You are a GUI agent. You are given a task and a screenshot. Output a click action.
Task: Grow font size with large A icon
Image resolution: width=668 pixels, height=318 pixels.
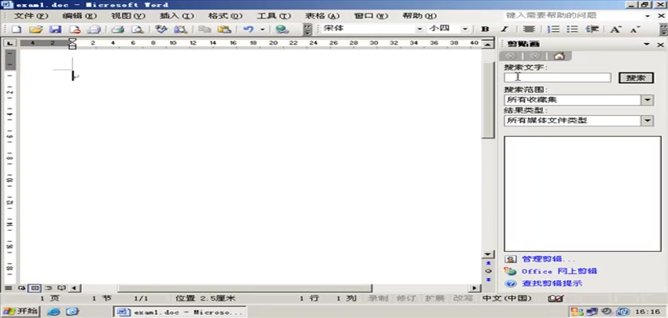pyautogui.click(x=616, y=29)
